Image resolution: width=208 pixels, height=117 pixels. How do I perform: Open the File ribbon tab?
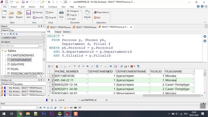click(x=5, y=7)
